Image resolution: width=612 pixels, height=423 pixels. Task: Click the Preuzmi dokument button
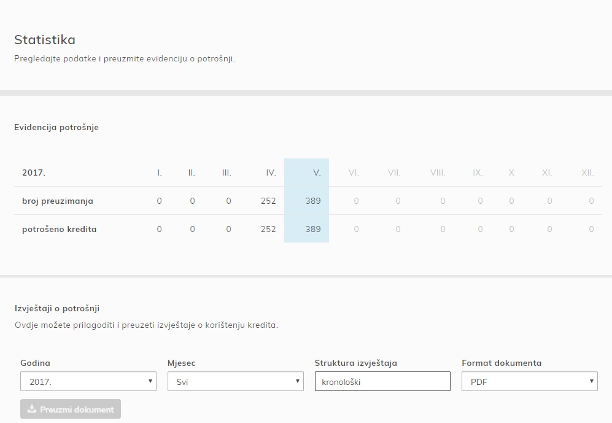[71, 409]
